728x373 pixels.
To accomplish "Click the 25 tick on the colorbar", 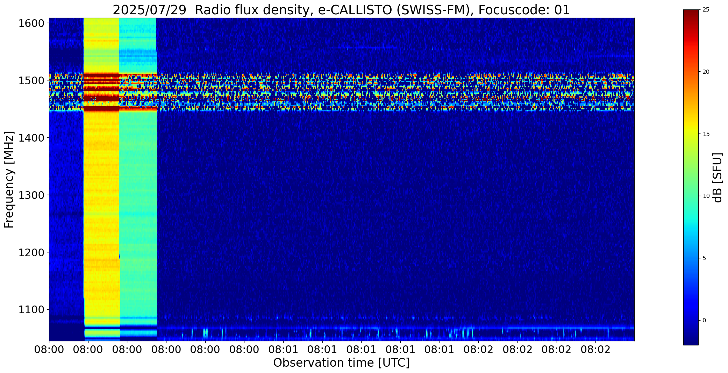I will pyautogui.click(x=706, y=10).
